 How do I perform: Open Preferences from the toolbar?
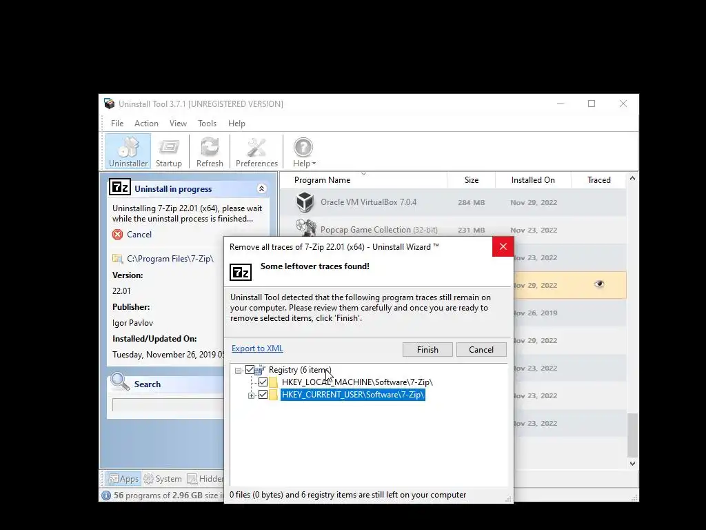[256, 152]
